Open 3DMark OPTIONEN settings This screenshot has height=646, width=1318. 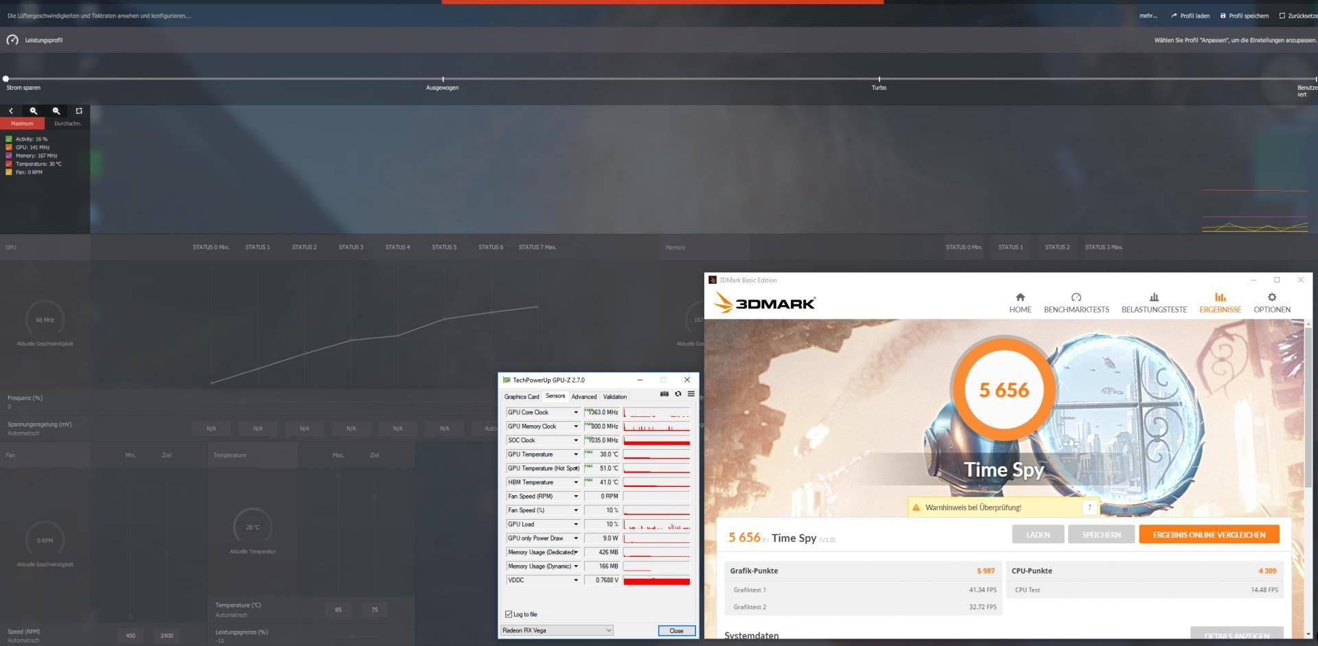point(1272,302)
